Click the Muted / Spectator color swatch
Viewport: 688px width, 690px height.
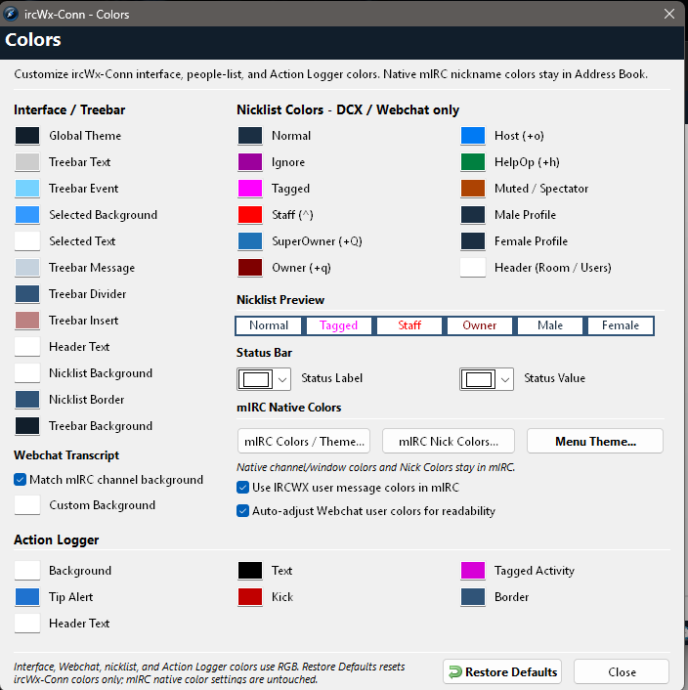pos(473,189)
